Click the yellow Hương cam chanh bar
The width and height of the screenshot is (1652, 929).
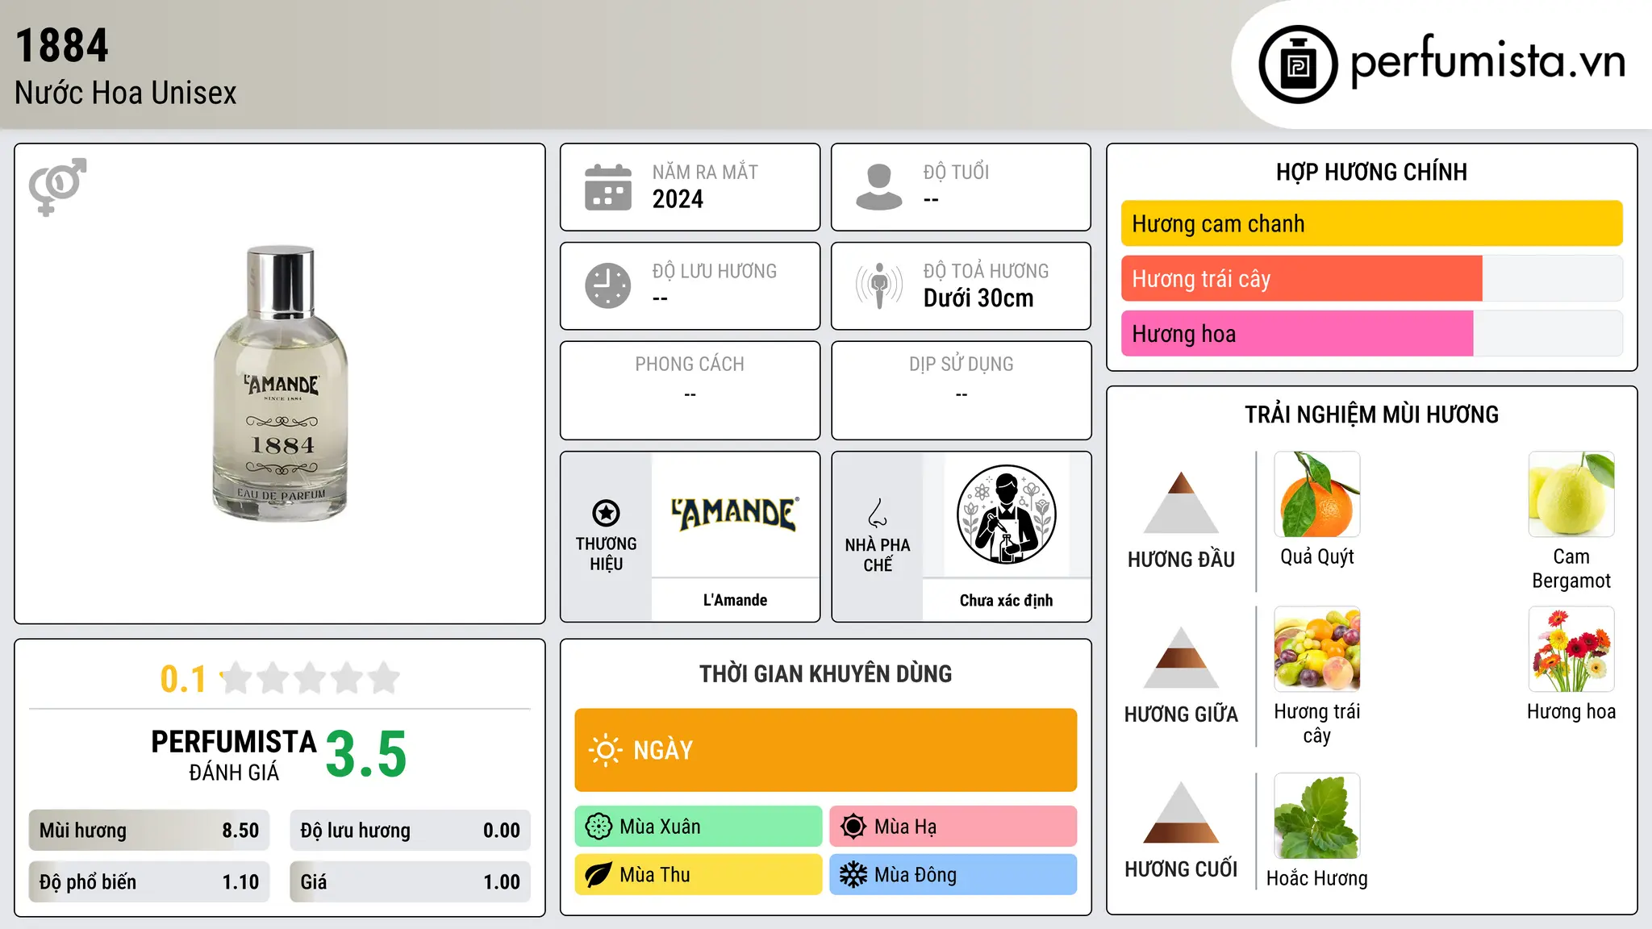1371,223
